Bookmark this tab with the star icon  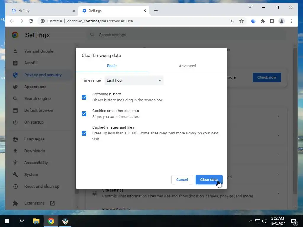241,21
